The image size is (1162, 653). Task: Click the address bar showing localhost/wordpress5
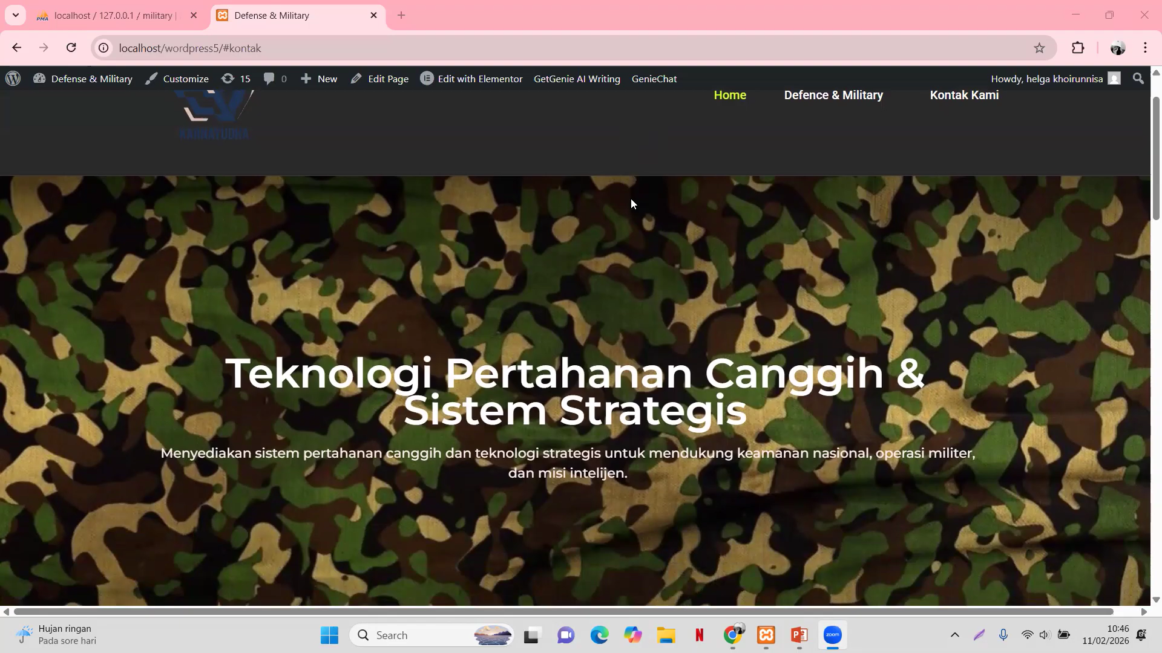click(189, 48)
